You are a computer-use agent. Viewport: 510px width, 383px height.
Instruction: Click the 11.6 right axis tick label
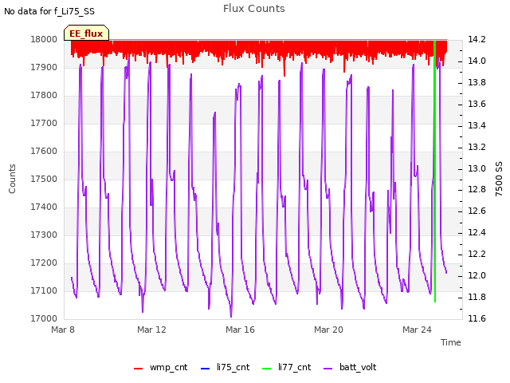(477, 318)
